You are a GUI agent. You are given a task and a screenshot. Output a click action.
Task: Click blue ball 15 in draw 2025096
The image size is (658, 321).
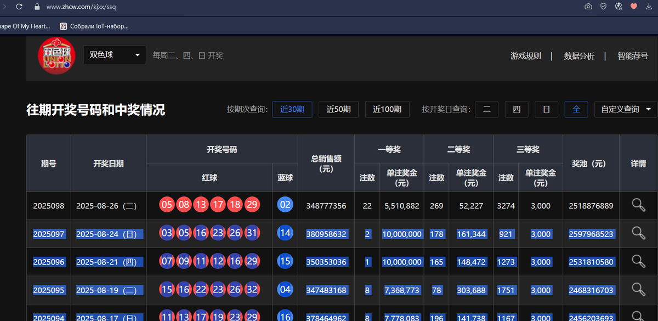click(x=285, y=261)
